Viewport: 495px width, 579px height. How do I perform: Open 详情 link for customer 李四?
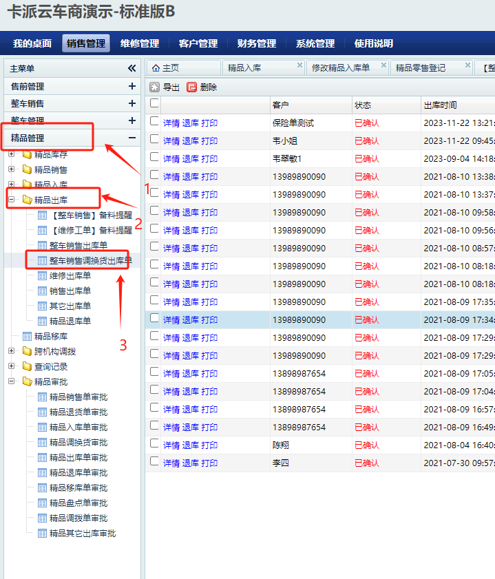pos(171,463)
